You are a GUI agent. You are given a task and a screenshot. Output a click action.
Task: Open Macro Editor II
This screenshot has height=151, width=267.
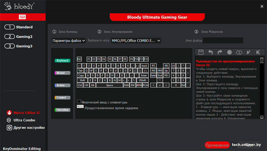pyautogui.click(x=23, y=113)
